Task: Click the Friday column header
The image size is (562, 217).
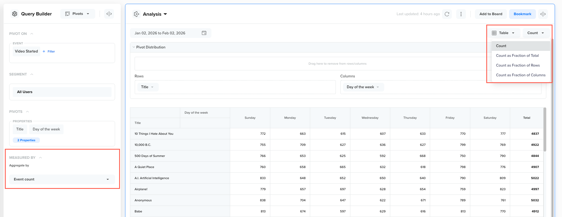Action: (x=450, y=118)
